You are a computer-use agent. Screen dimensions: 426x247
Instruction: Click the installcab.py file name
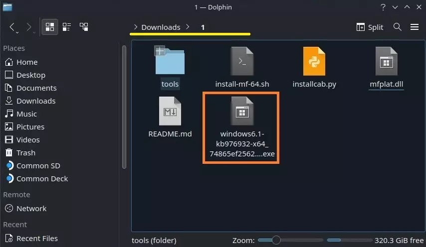pos(314,84)
